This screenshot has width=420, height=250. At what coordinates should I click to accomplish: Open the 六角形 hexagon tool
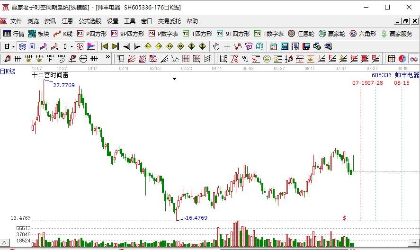tap(363, 34)
